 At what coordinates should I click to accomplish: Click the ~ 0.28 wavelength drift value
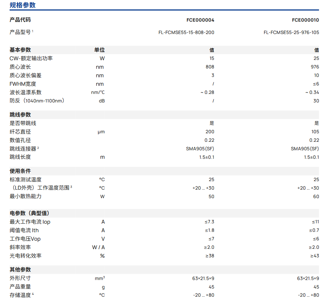click(207, 93)
